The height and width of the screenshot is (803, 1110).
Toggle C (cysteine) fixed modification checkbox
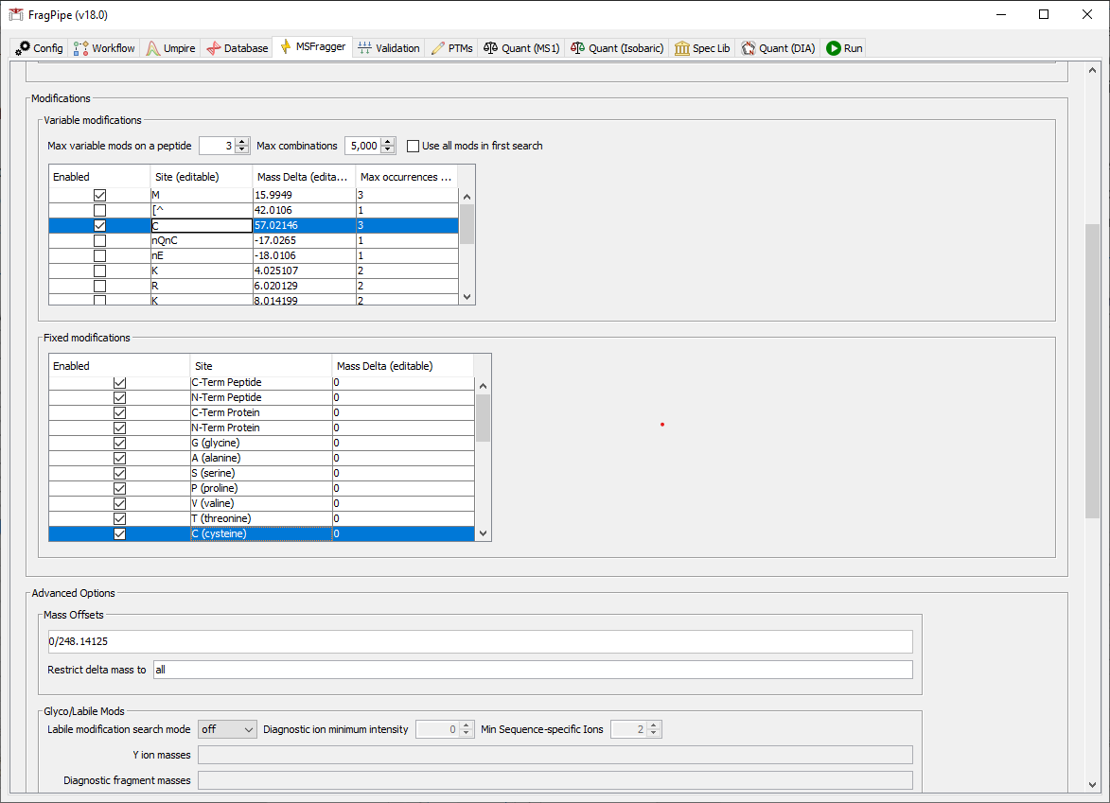119,534
